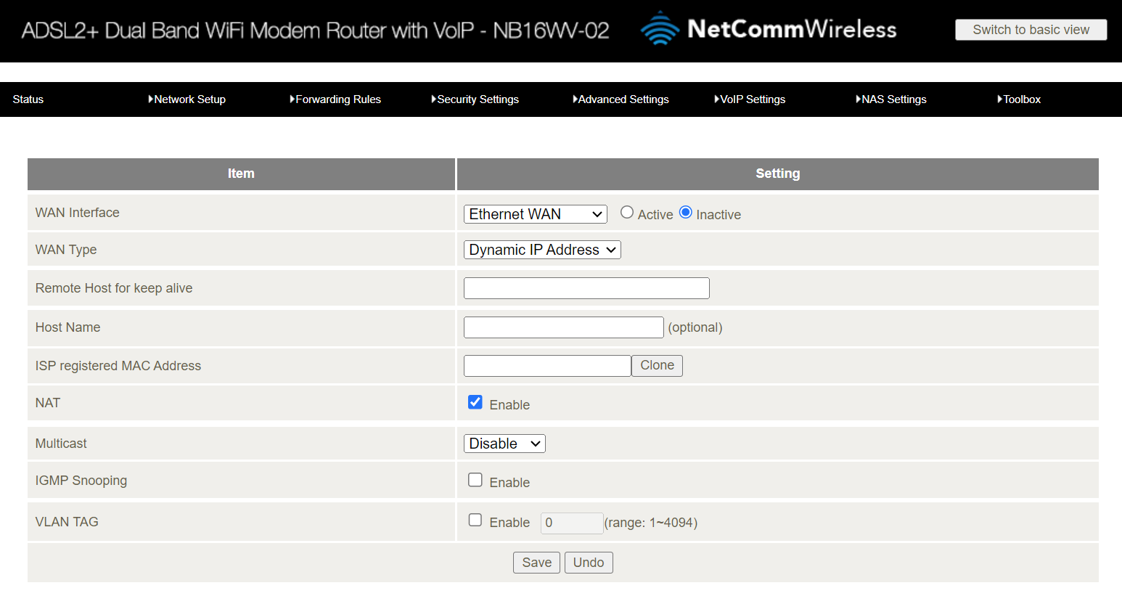Click the '(range: 1~4094)' text
1122x604 pixels.
point(651,523)
